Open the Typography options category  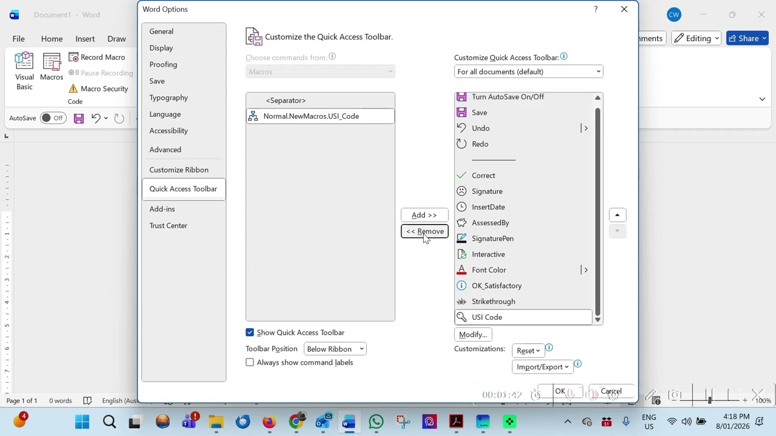point(184,97)
